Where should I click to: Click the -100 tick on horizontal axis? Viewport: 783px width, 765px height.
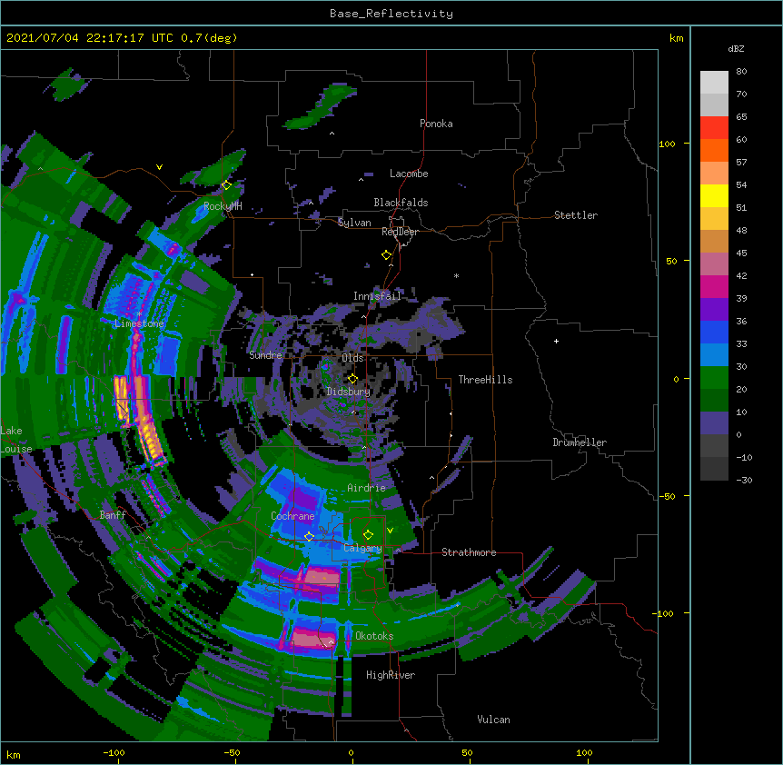pyautogui.click(x=114, y=752)
